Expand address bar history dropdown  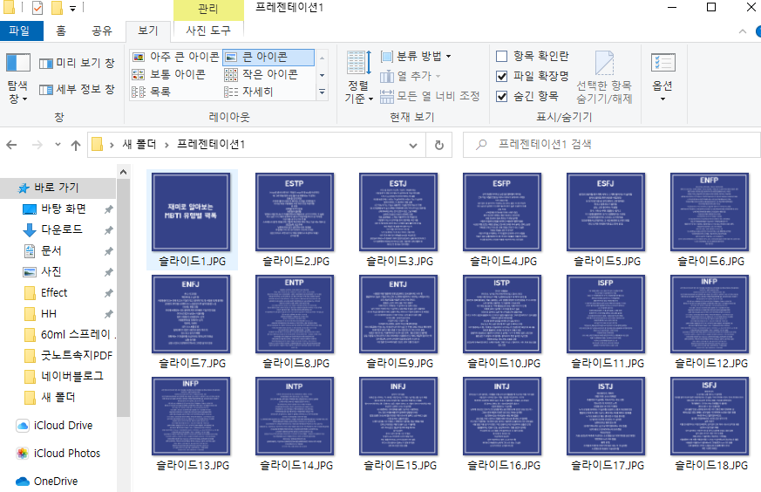[x=413, y=145]
